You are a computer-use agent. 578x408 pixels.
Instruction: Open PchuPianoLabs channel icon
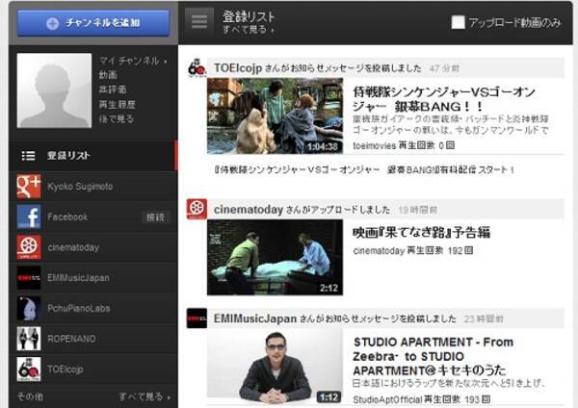click(x=28, y=308)
